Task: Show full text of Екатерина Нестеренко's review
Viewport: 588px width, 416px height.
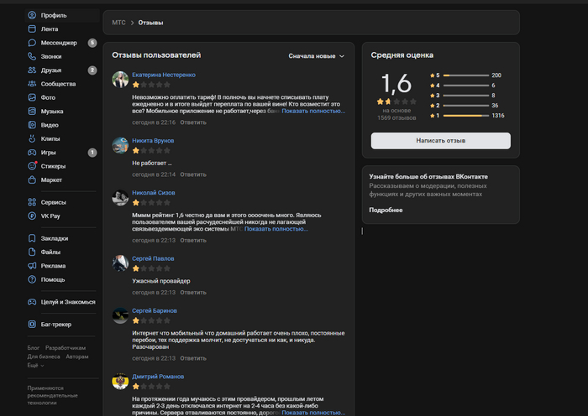Action: point(313,112)
